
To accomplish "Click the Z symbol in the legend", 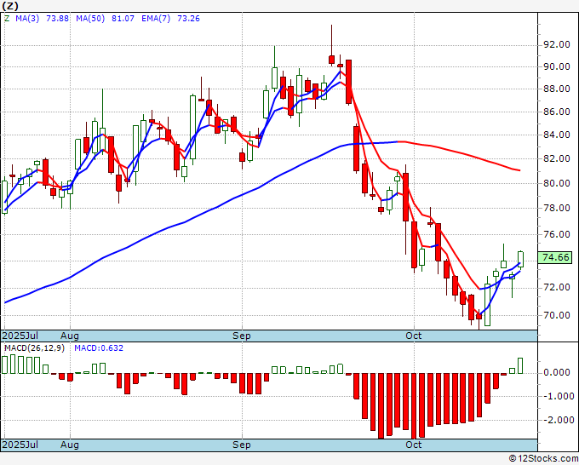I will click(x=7, y=19).
